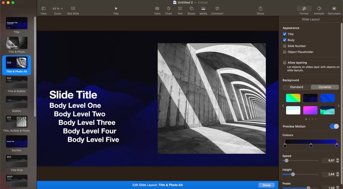Select the Title, Bullets & Photo layout thumbnail
Screen dimensions: 343x189
[x=17, y=121]
